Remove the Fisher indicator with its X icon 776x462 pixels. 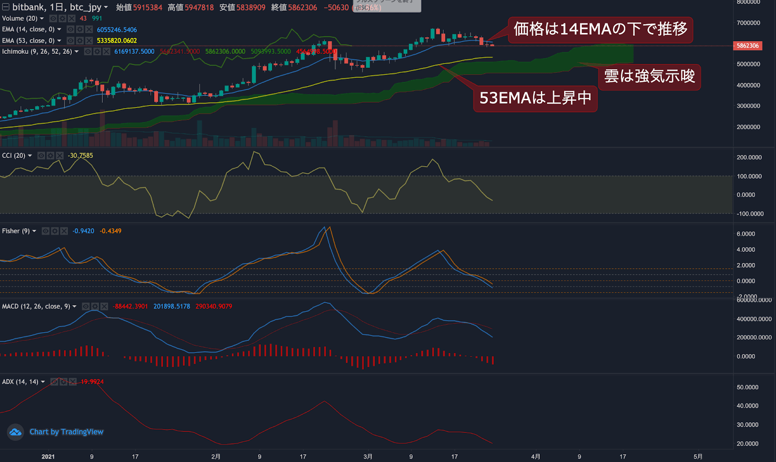[64, 231]
